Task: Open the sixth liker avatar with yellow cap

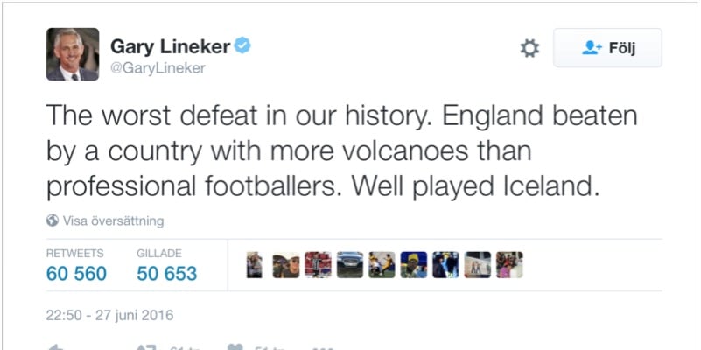Action: (414, 265)
